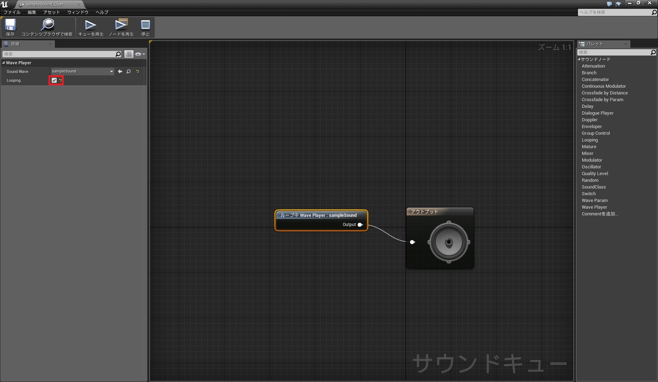Image resolution: width=658 pixels, height=382 pixels.
Task: Reset Looping to default arrow
Action: click(x=60, y=80)
